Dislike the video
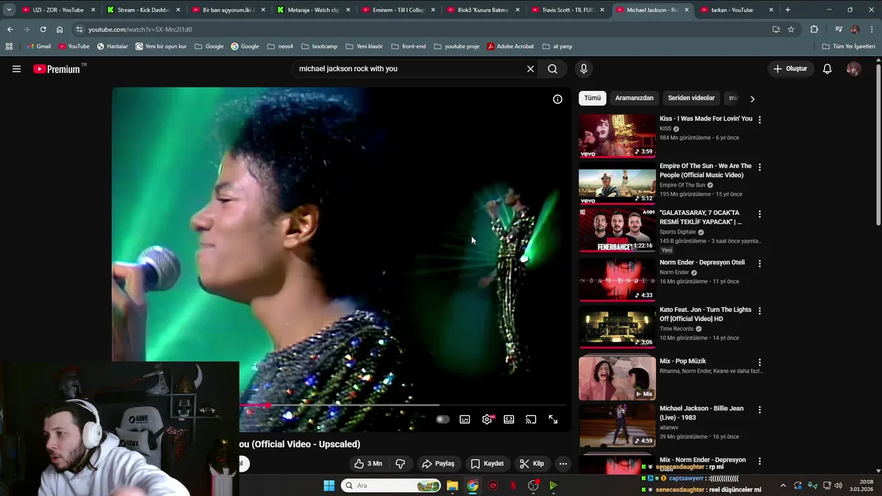The width and height of the screenshot is (882, 496). [400, 464]
